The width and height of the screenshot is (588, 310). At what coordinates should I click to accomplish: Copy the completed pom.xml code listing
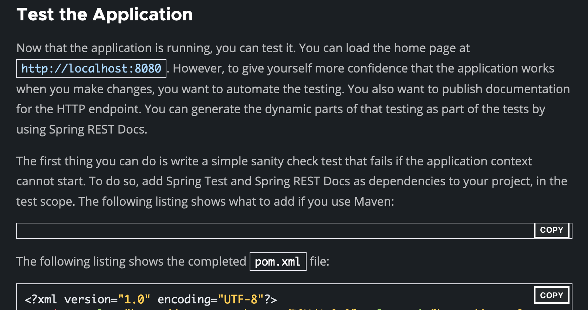click(551, 295)
